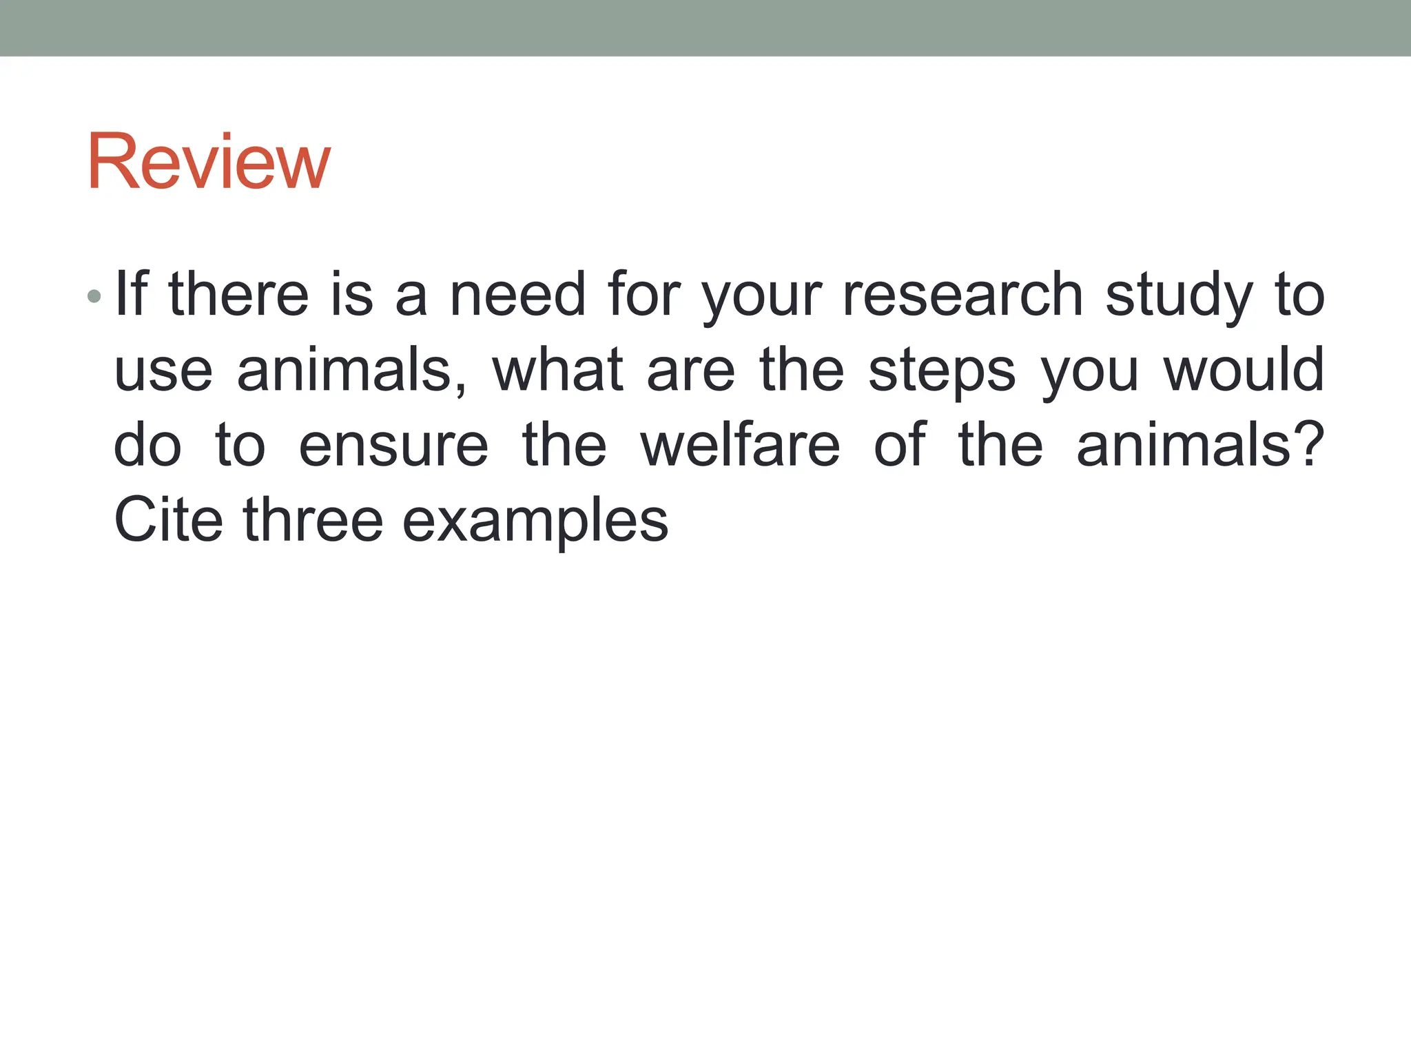Viewport: 1411px width, 1058px height.
Task: Click the bullet dot before "If"
Action: pyautogui.click(x=94, y=297)
